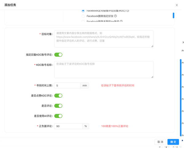This screenshot has width=184, height=148.
Task: Open the help icon beside Facebook删除指定好友
Action: [116, 16]
